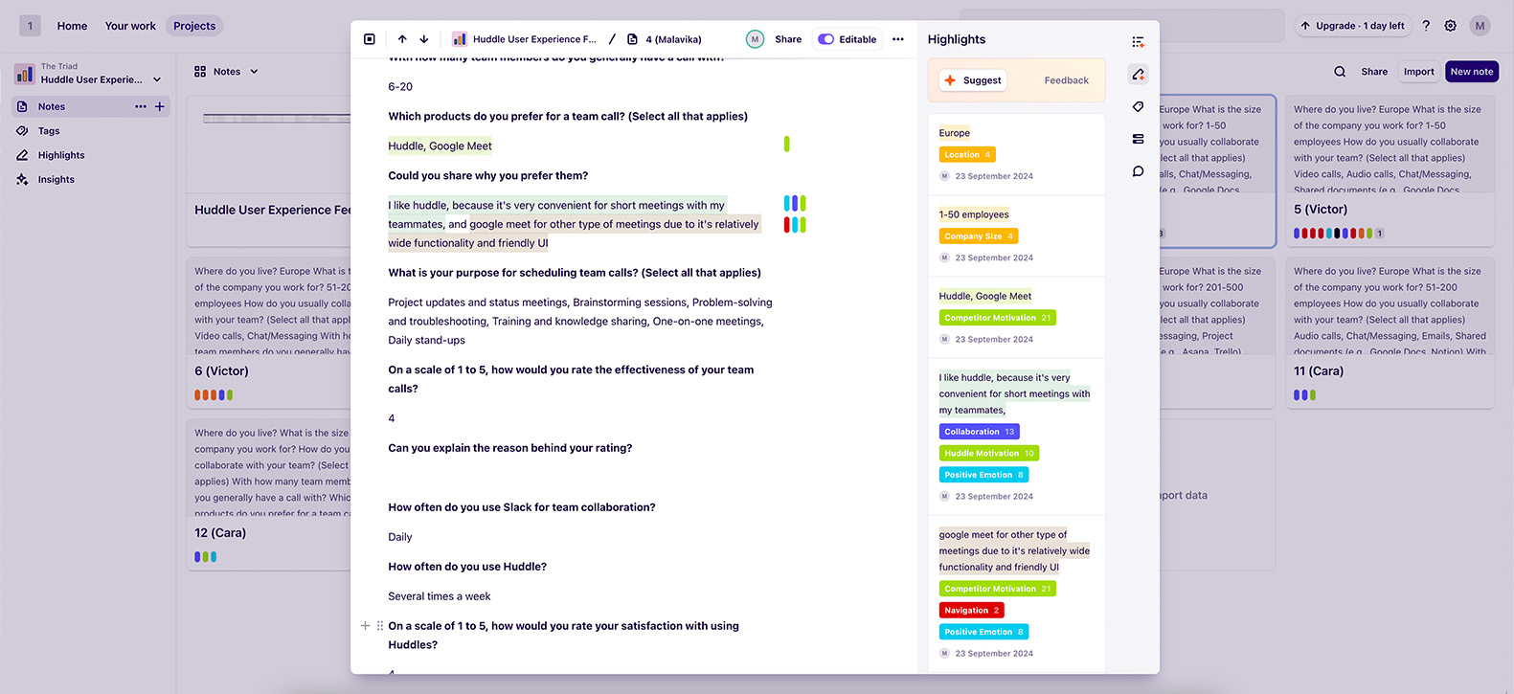The image size is (1514, 694).
Task: Open the '12 (Cara)' note card
Action: coord(269,494)
